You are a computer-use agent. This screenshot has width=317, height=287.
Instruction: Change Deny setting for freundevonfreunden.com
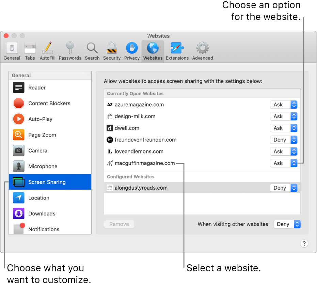[284, 140]
